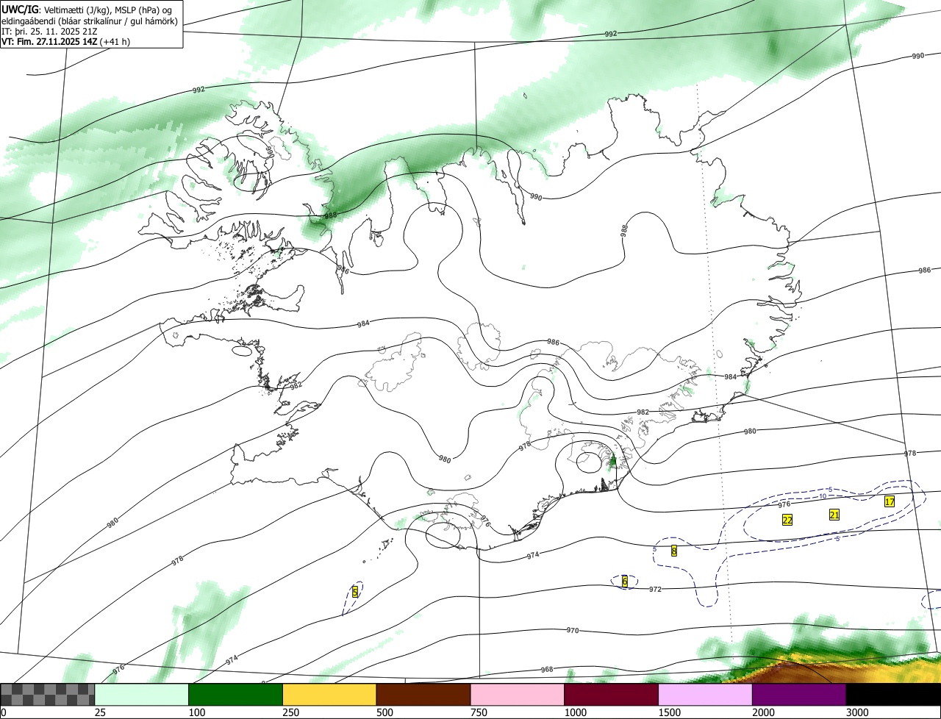Select the dark green 100–250 legend swatch
941x719 pixels.
(x=236, y=695)
